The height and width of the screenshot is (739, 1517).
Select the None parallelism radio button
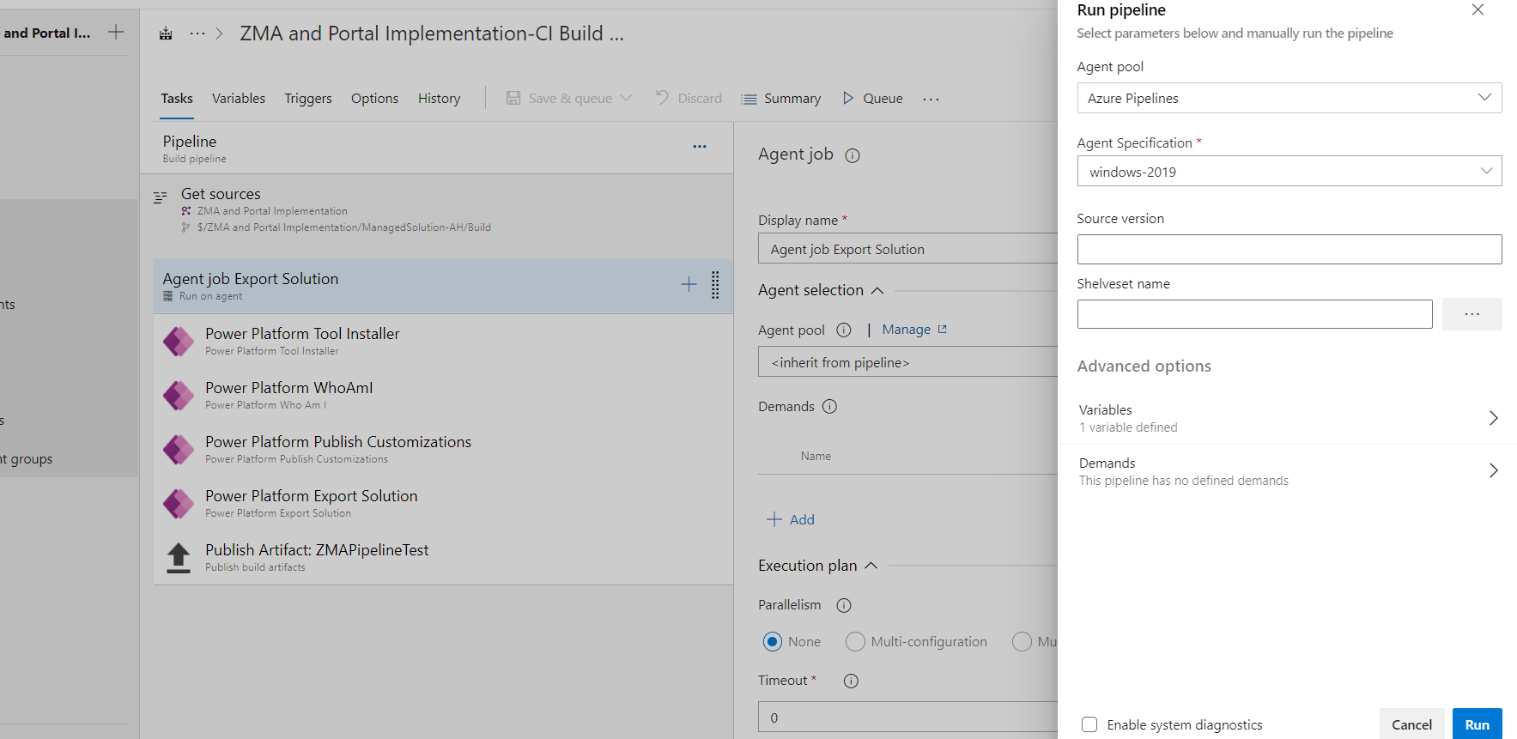[773, 642]
